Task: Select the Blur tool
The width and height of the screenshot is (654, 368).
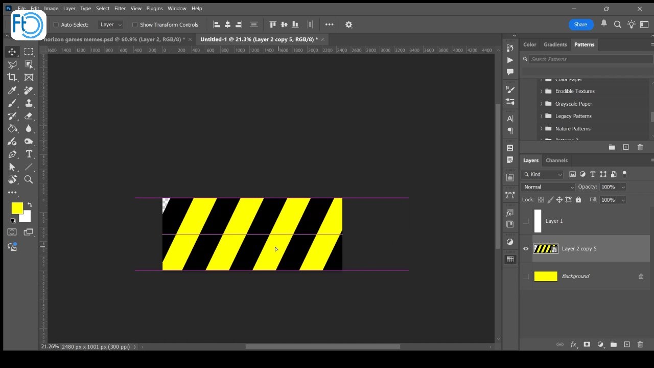Action: [29, 128]
